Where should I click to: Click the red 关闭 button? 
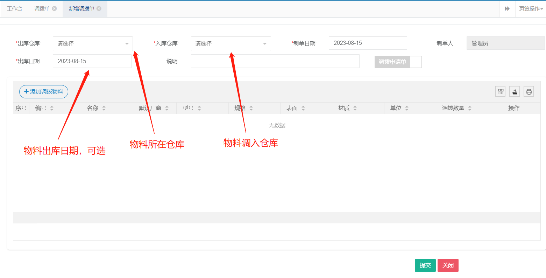(448, 265)
